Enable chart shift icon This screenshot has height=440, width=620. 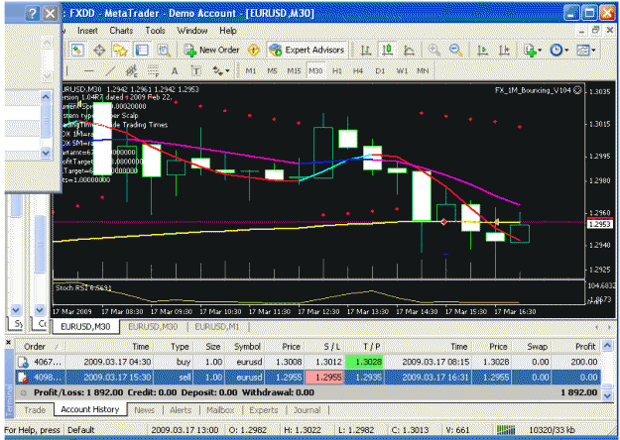pyautogui.click(x=504, y=51)
